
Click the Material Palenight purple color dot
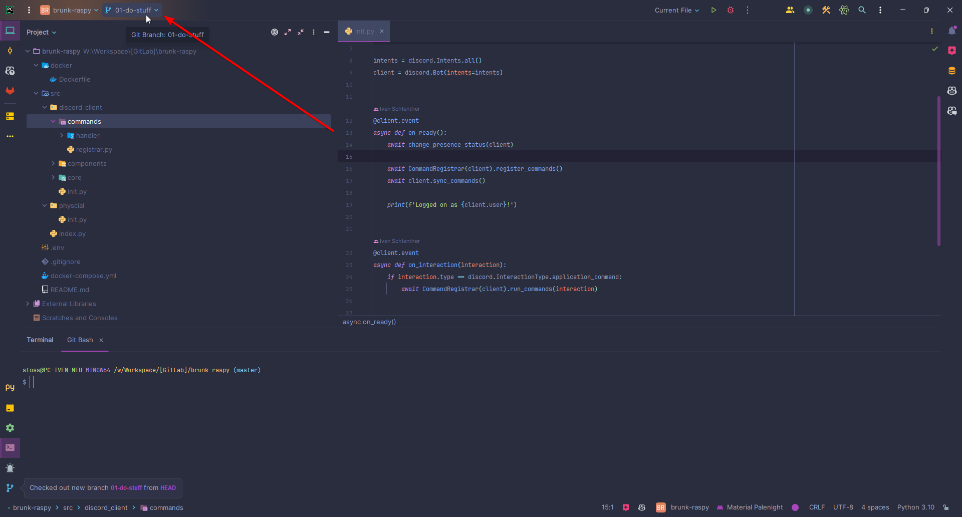pyautogui.click(x=795, y=507)
